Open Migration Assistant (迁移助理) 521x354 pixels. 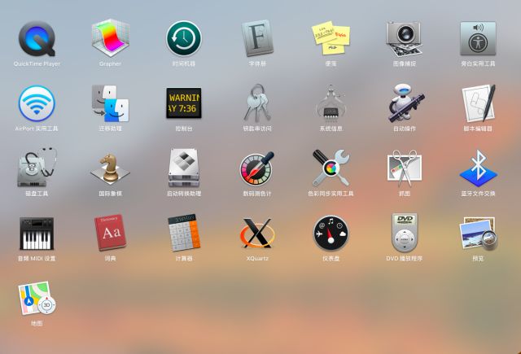tap(110, 103)
